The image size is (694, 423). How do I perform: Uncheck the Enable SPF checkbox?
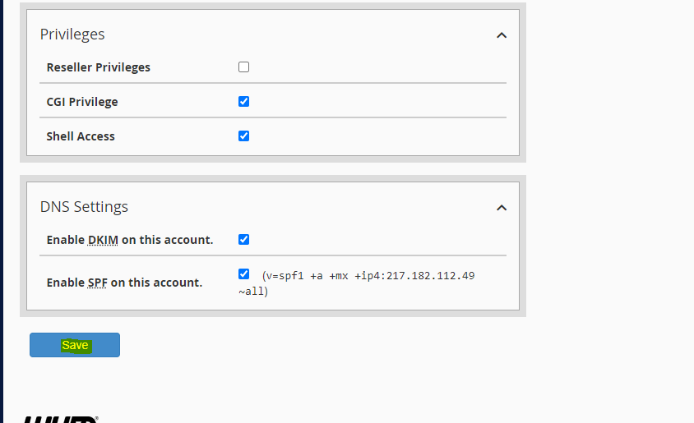coord(243,274)
